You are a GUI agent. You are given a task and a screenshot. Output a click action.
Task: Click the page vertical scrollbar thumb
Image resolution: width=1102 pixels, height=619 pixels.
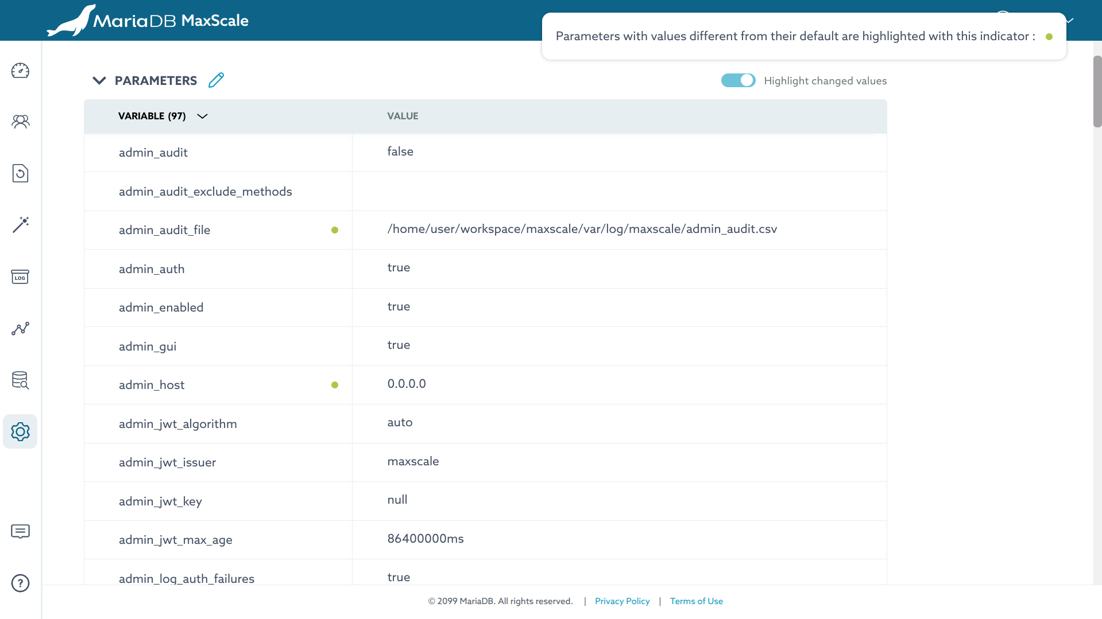point(1097,92)
